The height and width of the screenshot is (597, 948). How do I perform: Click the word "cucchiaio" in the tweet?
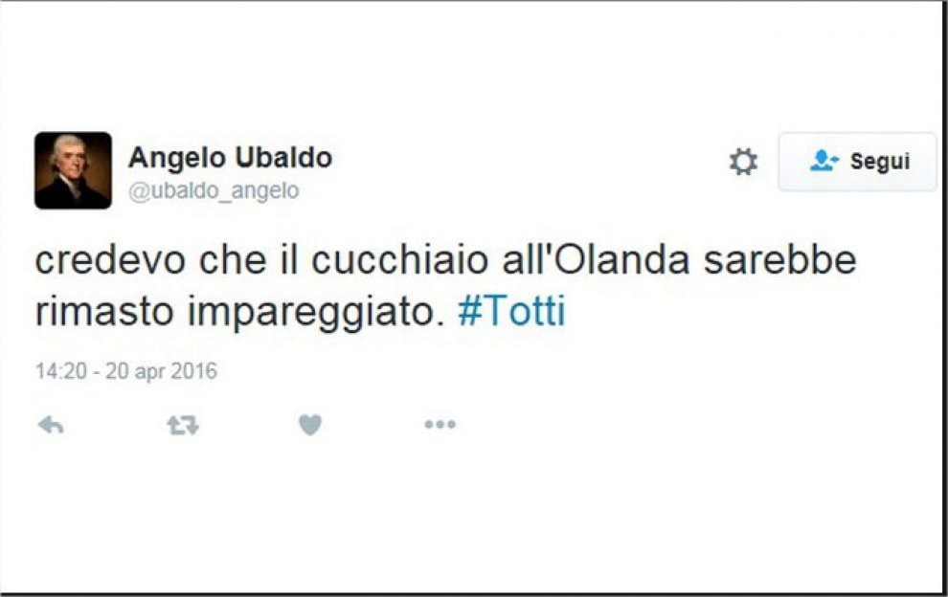coord(399,260)
